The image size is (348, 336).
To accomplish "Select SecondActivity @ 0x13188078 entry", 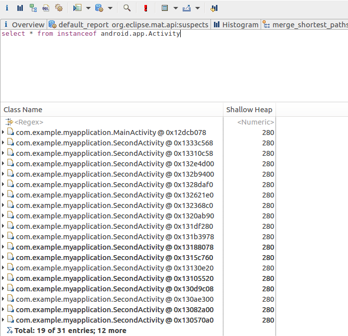I will [x=115, y=247].
